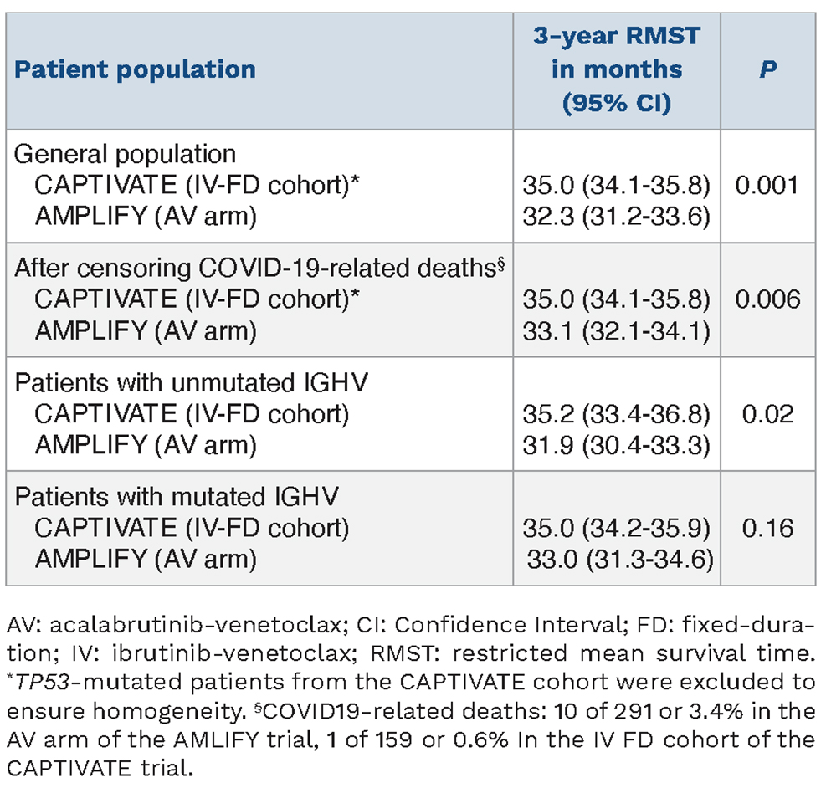The width and height of the screenshot is (826, 788).
Task: Click the "P" column header
Action: point(767,69)
